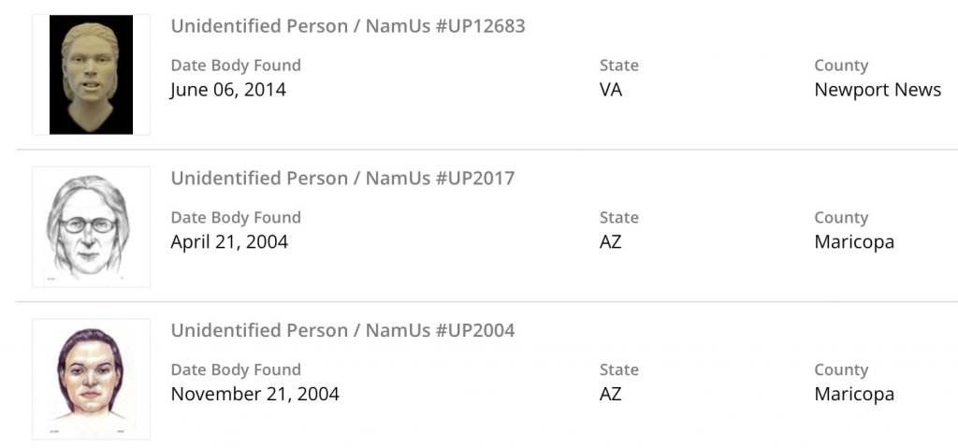Open the color portrait thumbnail for UP2004
Viewport: 958px width, 448px height.
91,378
